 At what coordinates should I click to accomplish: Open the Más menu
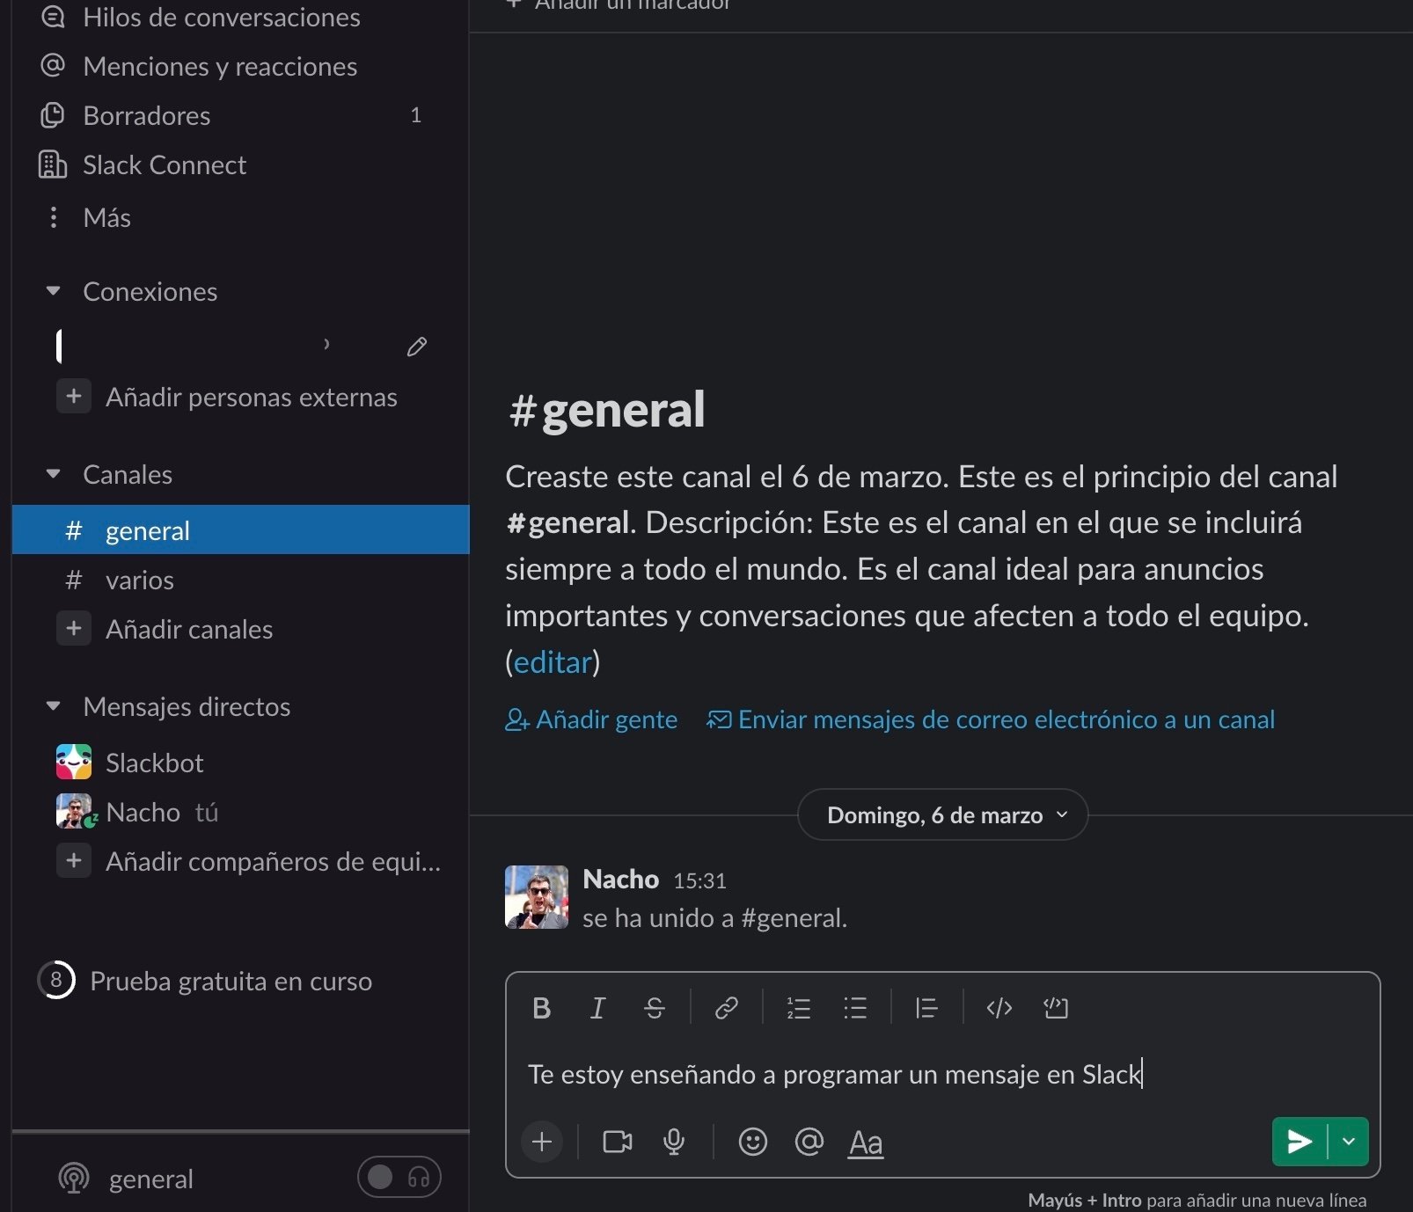[x=241, y=217]
